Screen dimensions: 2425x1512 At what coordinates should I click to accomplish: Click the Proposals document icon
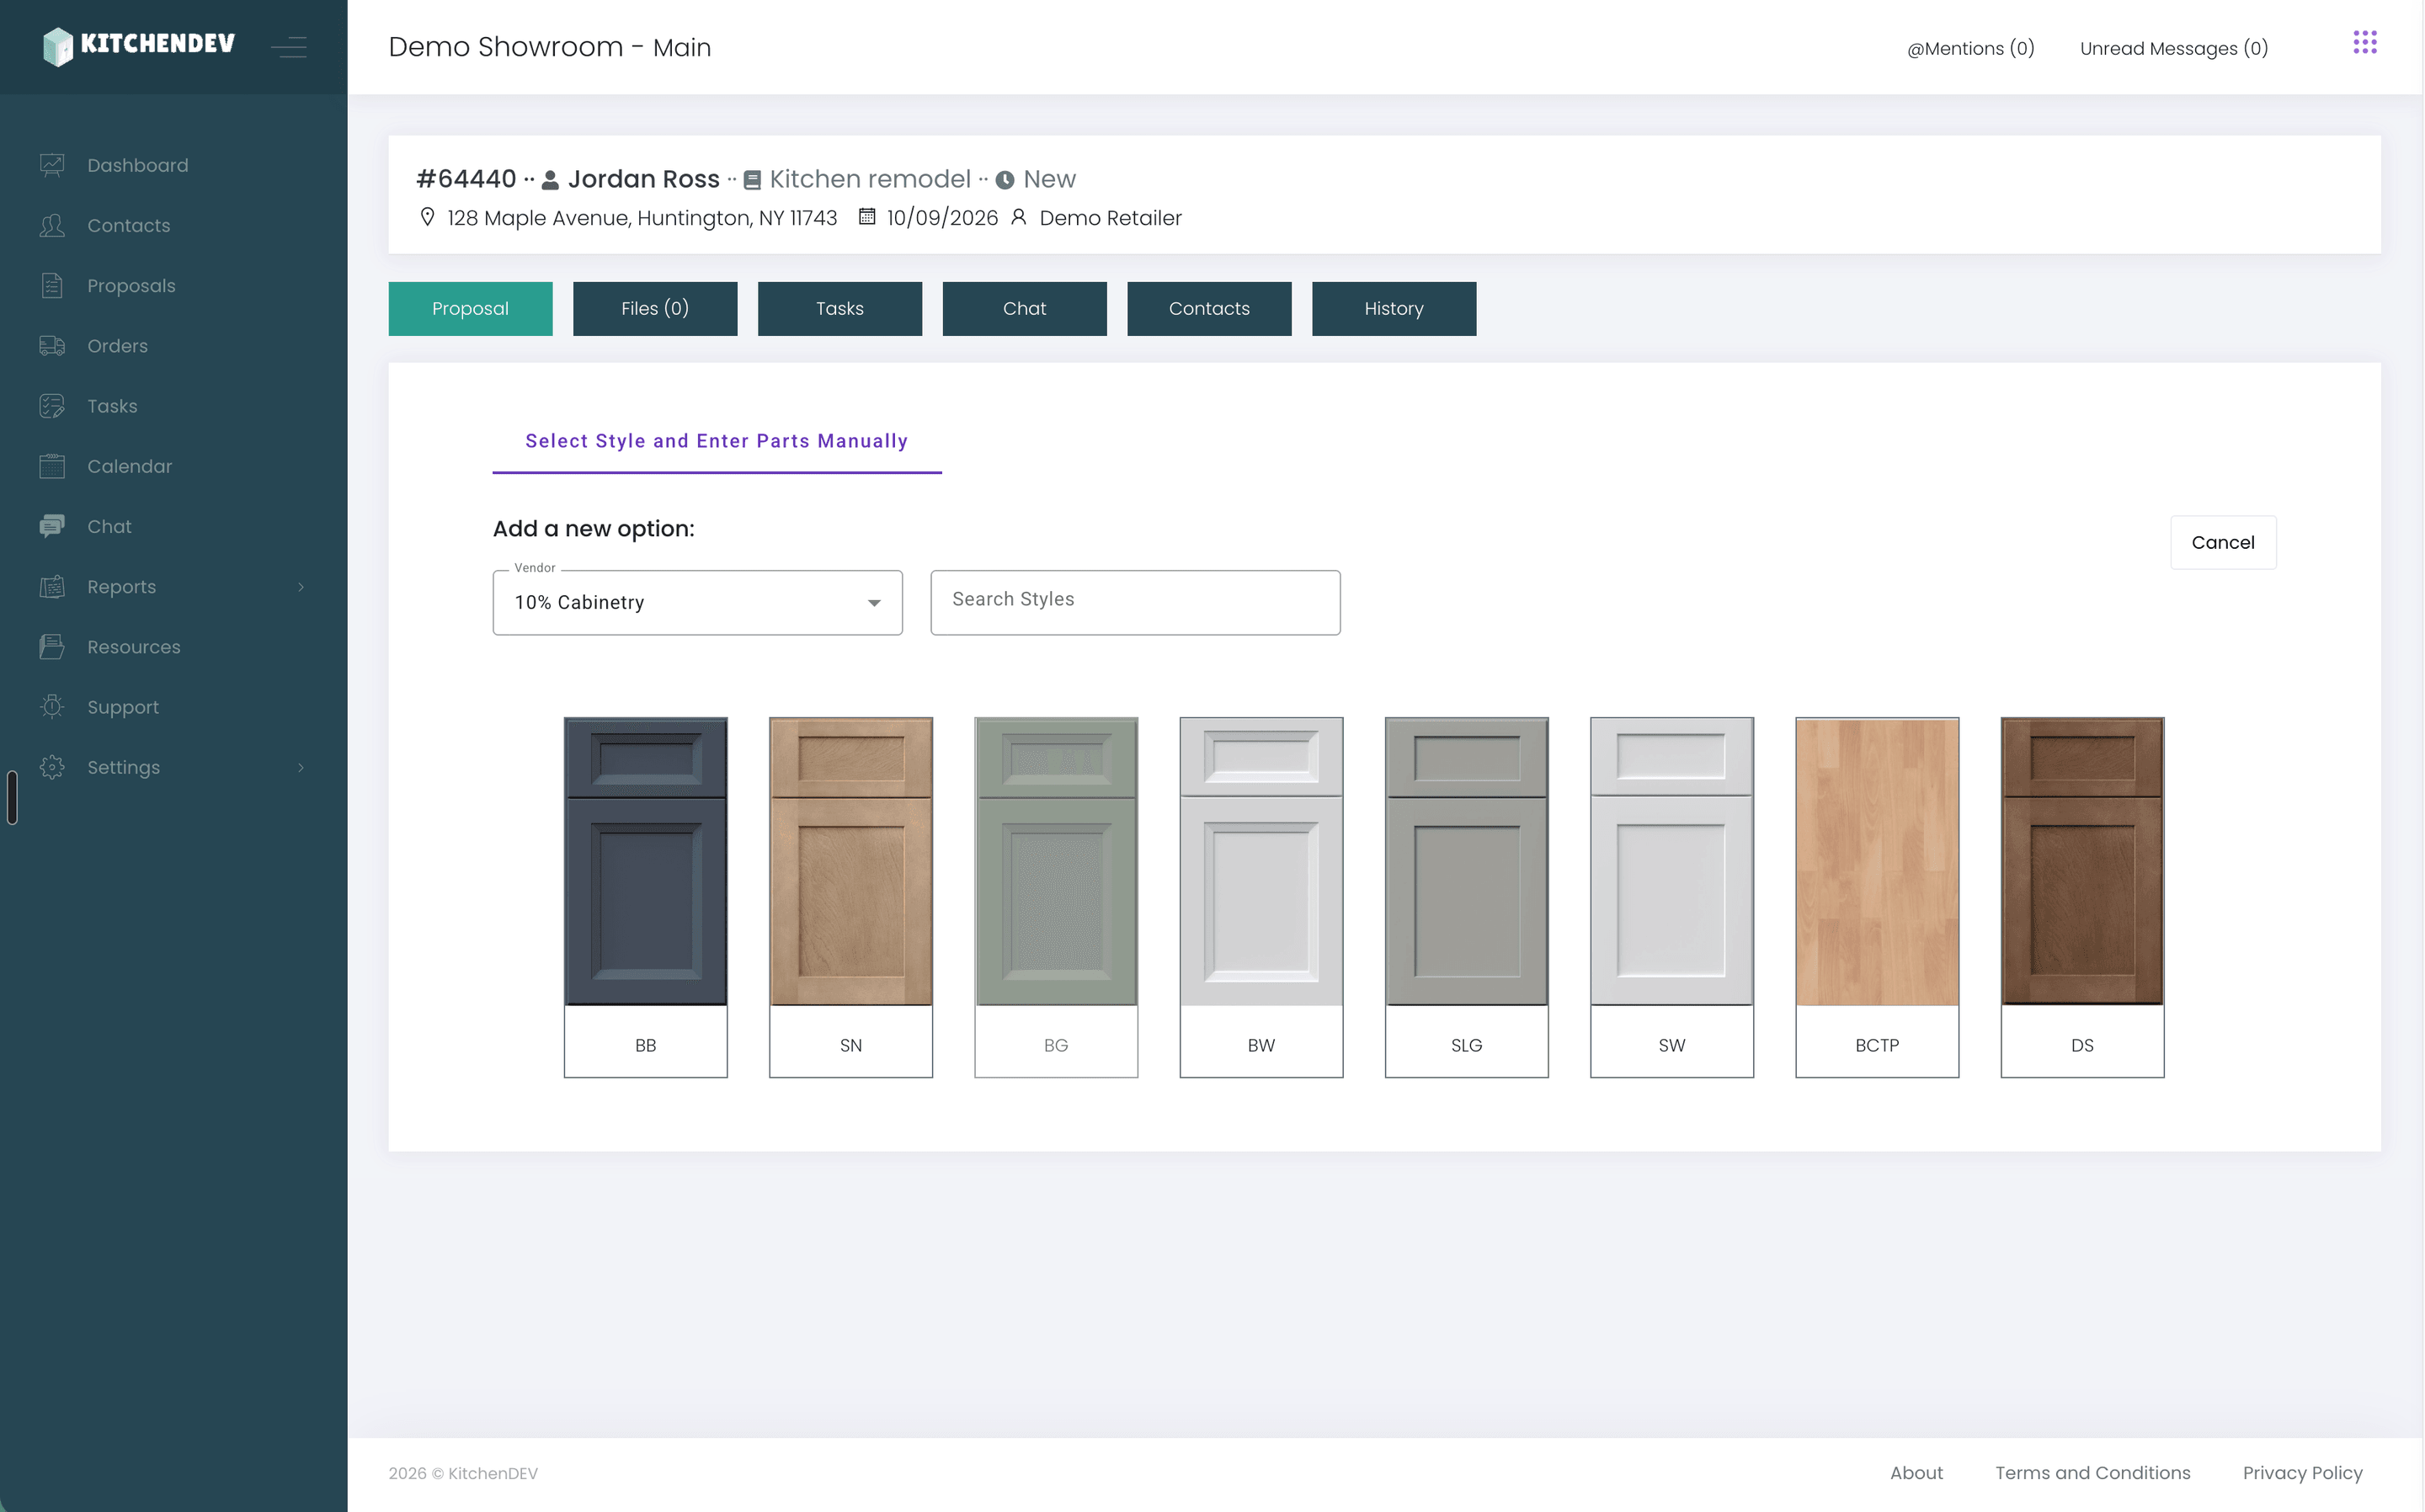(52, 285)
